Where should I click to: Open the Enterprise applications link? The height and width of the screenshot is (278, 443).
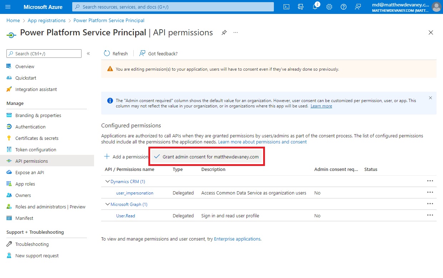point(237,239)
